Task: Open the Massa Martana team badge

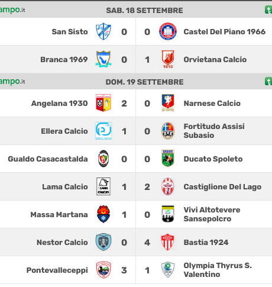Action: (x=103, y=214)
